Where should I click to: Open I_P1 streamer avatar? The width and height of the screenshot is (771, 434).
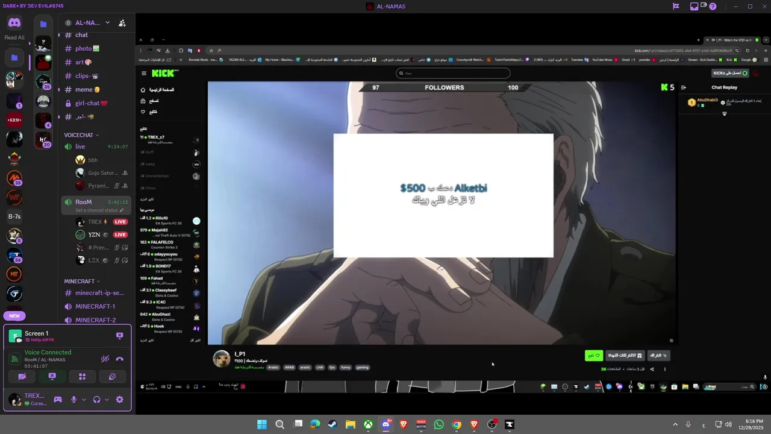(x=222, y=358)
